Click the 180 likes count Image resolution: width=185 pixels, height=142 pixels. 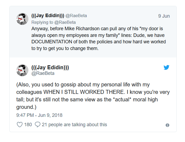click(28, 125)
